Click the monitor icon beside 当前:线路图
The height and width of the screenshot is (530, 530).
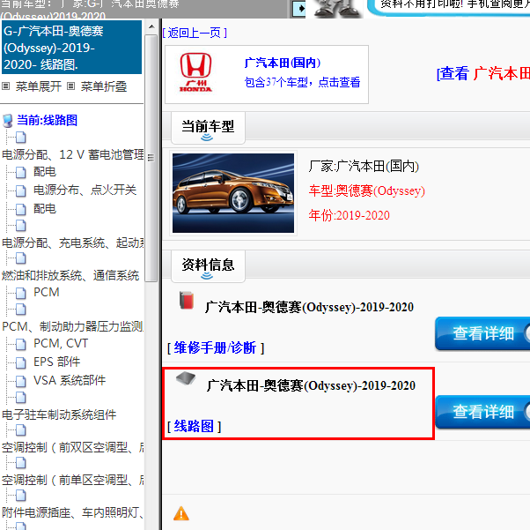(x=7, y=121)
